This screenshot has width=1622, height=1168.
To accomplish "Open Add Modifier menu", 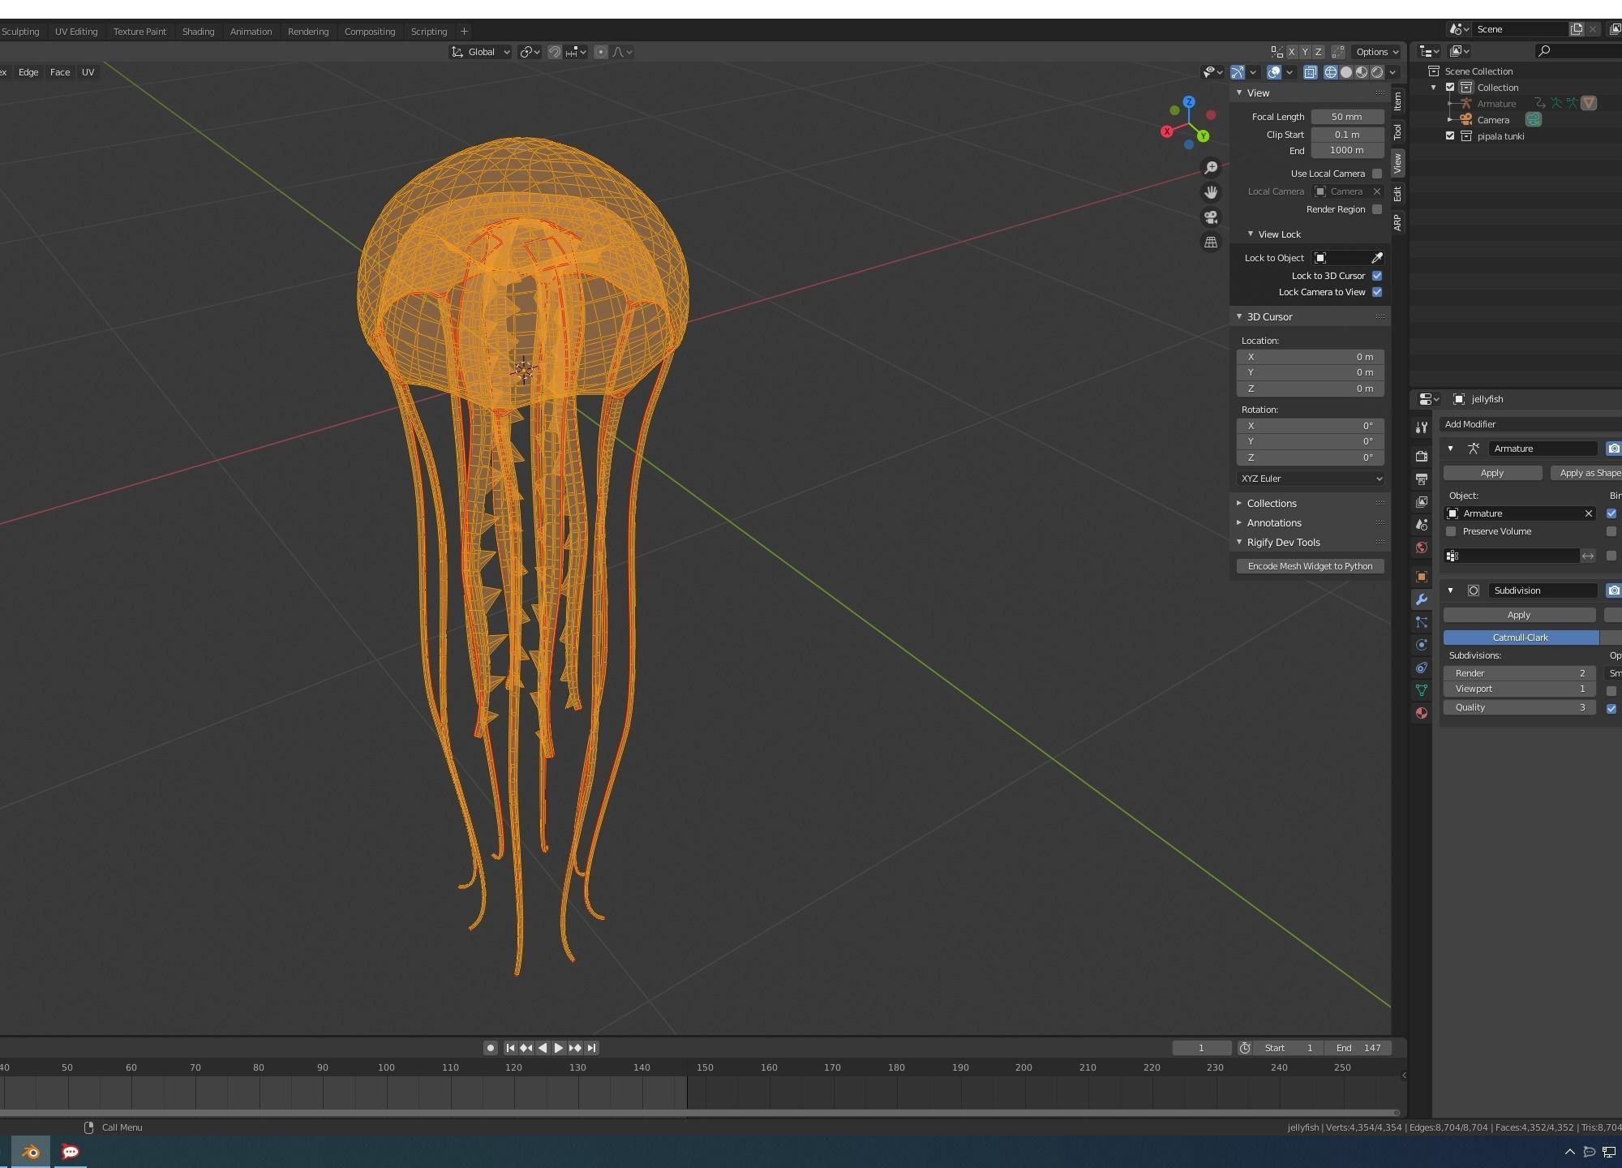I will tap(1531, 424).
